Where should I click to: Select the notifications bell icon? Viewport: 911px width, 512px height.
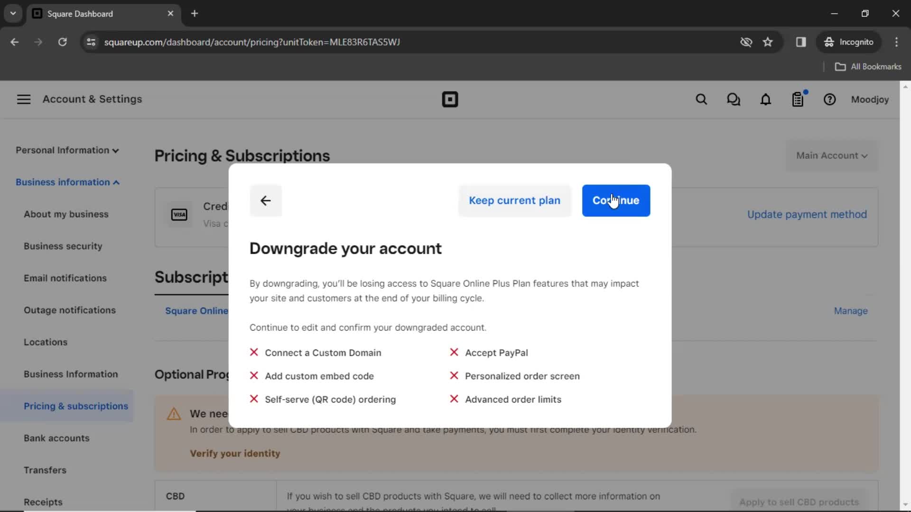[766, 100]
